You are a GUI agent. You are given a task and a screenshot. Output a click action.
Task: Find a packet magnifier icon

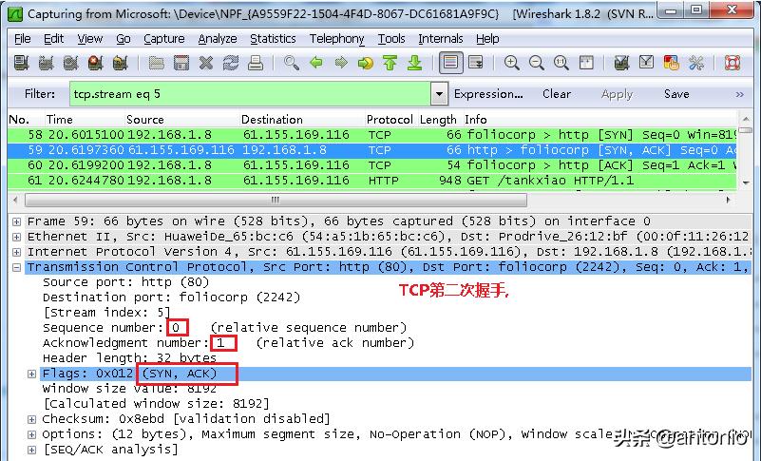click(292, 63)
